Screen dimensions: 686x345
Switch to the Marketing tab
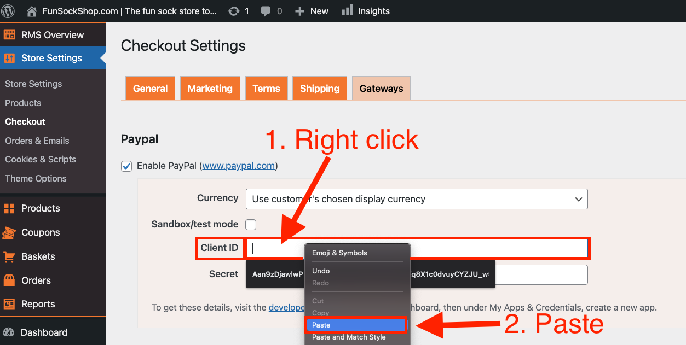pyautogui.click(x=210, y=89)
